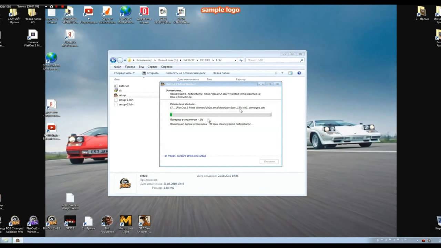441x248 pixels.
Task: Click the installer 'Отмена' button
Action: click(x=269, y=161)
